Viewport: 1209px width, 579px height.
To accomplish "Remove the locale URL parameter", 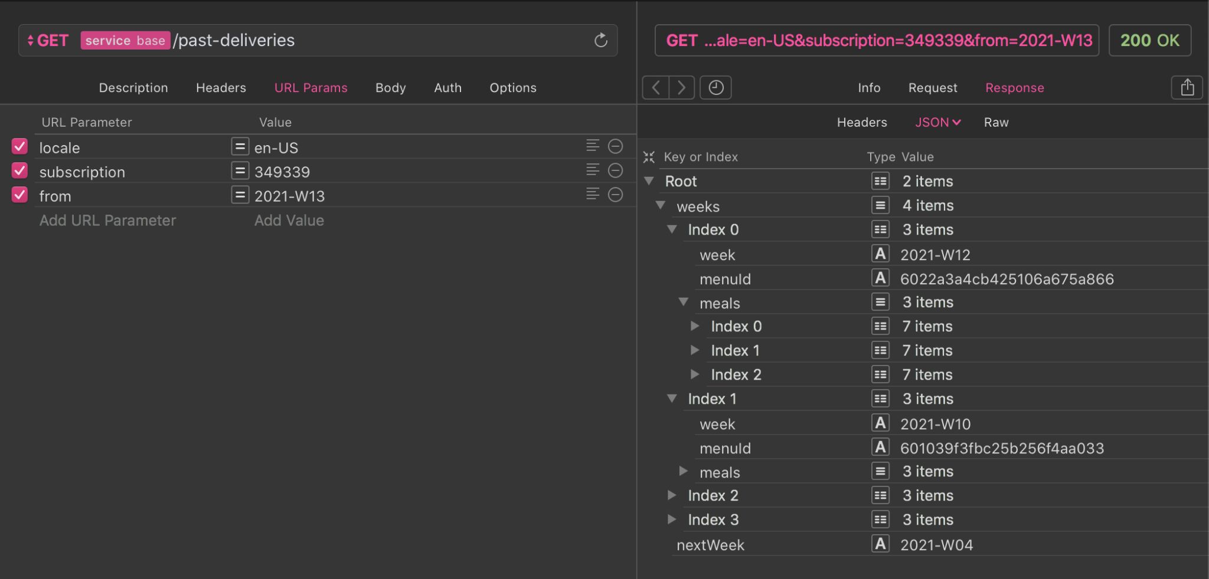I will (x=615, y=146).
